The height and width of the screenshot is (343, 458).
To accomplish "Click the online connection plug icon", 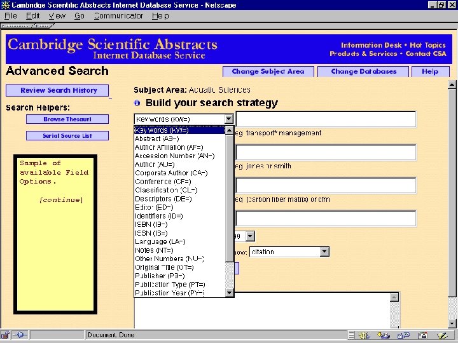I will point(20,335).
